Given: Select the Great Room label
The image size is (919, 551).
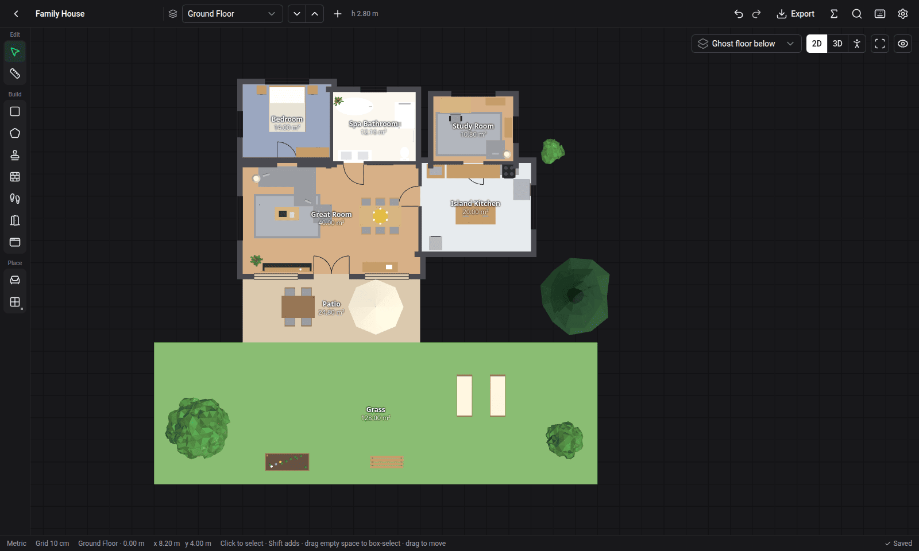Looking at the screenshot, I should click(x=331, y=215).
